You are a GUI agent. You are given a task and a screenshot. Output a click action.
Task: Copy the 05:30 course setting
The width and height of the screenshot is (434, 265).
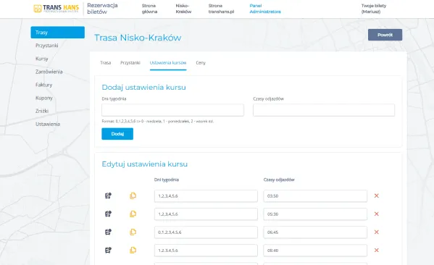pyautogui.click(x=133, y=214)
